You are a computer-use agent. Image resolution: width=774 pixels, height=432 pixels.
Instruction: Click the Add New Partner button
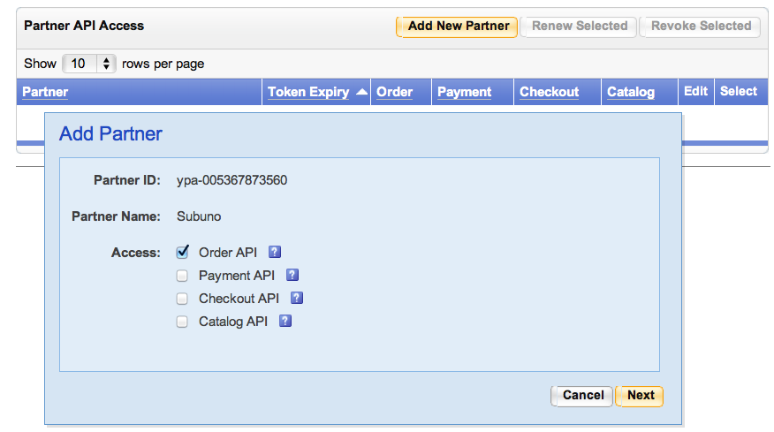click(458, 27)
